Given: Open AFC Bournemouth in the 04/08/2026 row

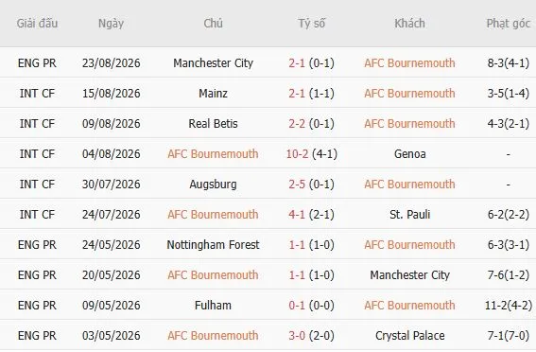Looking at the screenshot, I should (x=213, y=154).
